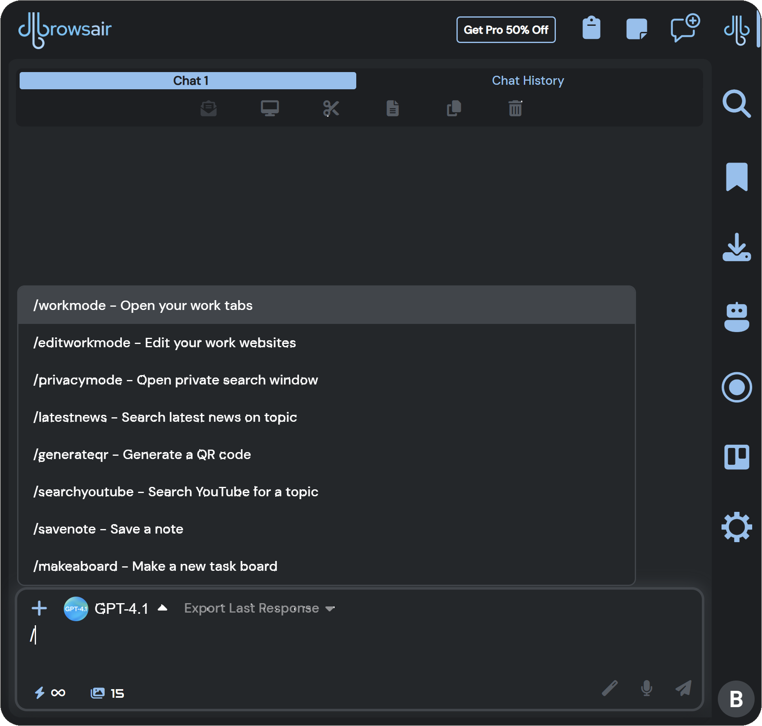Start a new chat conversation
This screenshot has width=762, height=726.
(x=684, y=29)
